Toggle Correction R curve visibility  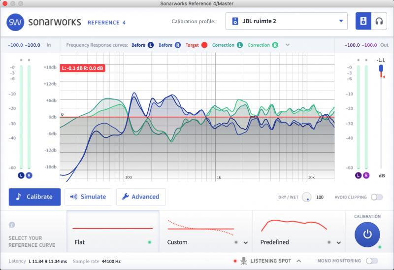tap(275, 45)
